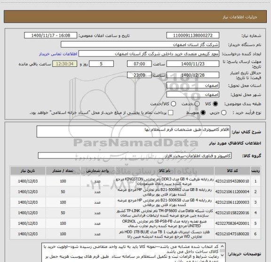The image size is (271, 262).
Task: Select the کالا radio button
Action: click(215, 104)
